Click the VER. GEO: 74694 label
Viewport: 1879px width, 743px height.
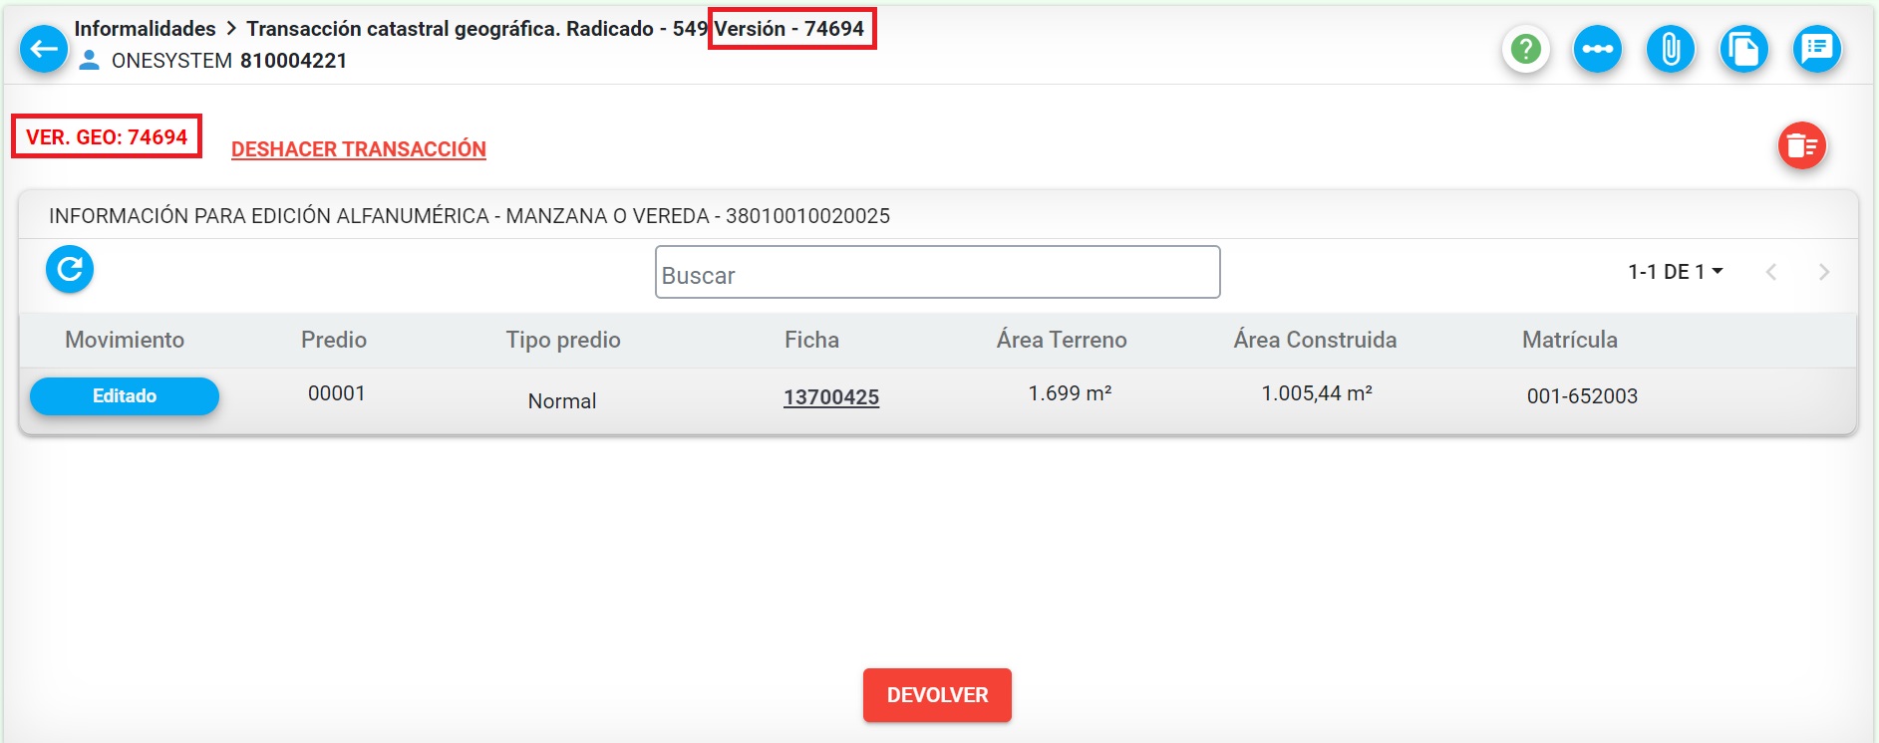click(x=107, y=136)
